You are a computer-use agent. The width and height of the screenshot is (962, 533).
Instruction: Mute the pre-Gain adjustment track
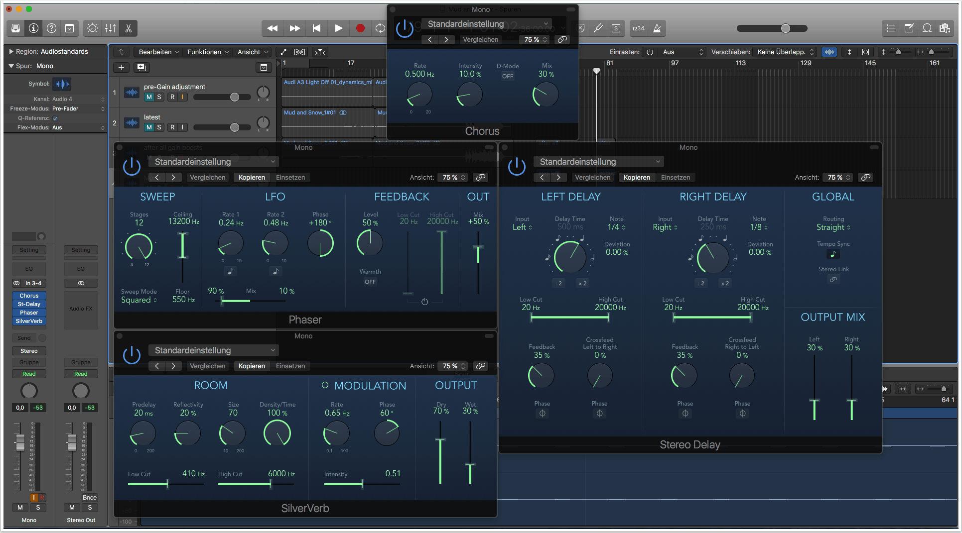[x=149, y=97]
